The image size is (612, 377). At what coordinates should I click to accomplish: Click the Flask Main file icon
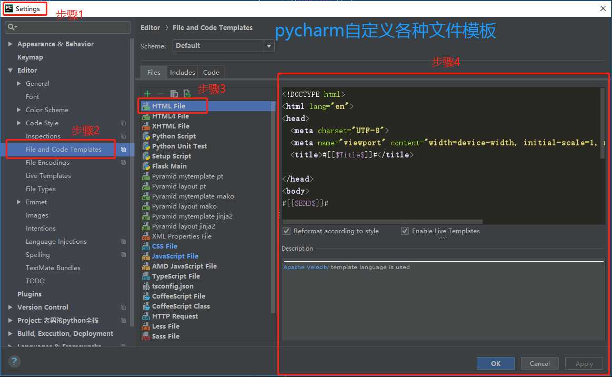[146, 166]
